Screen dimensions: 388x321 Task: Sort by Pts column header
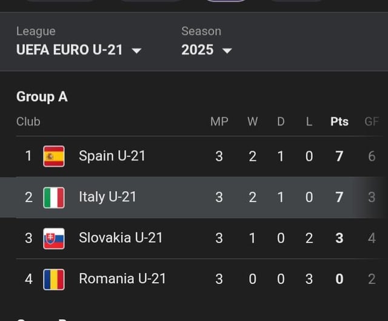pyautogui.click(x=339, y=121)
